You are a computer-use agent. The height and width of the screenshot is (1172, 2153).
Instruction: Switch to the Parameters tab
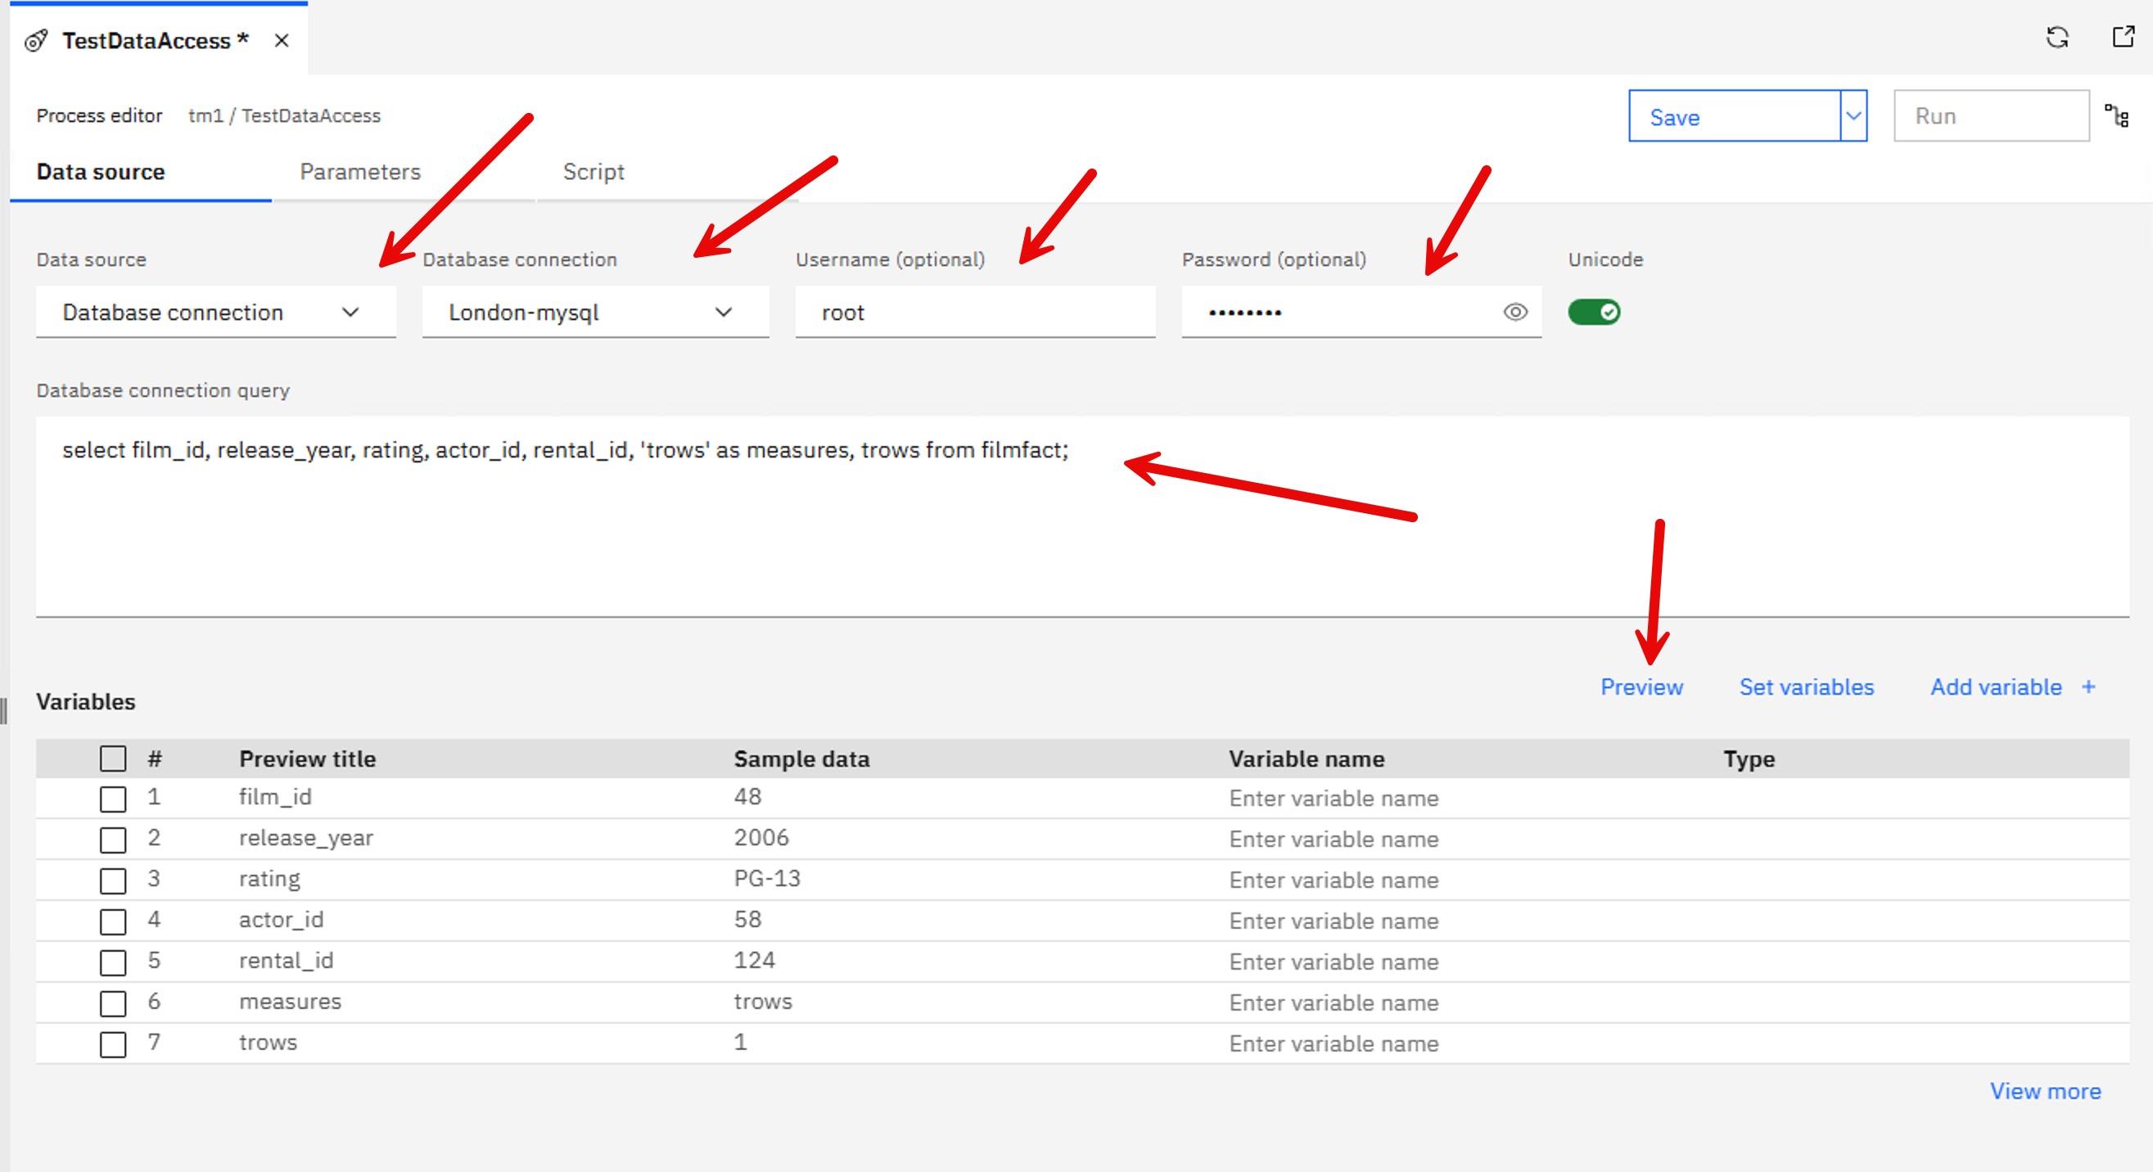click(360, 172)
